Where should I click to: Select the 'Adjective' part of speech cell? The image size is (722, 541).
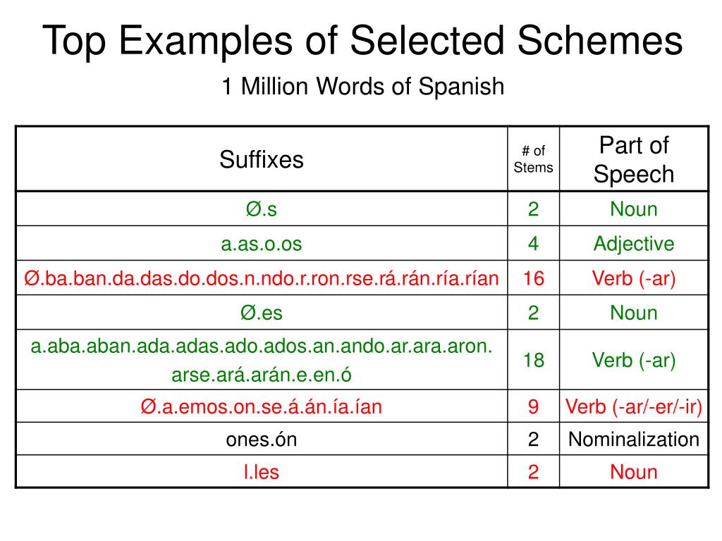coord(634,243)
